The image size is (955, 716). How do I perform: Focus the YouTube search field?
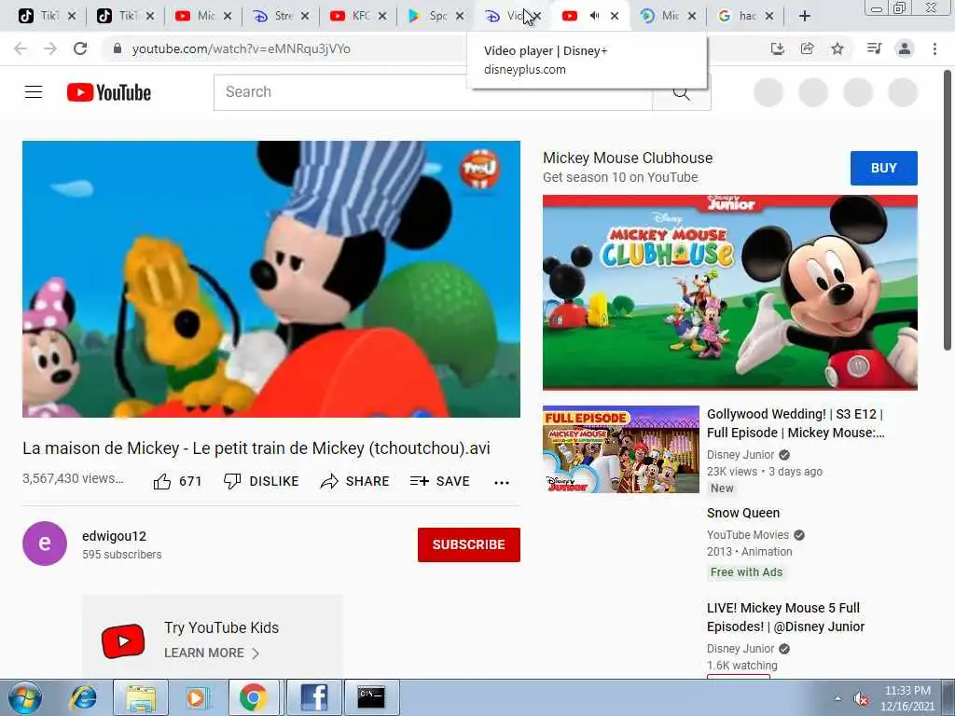(433, 92)
